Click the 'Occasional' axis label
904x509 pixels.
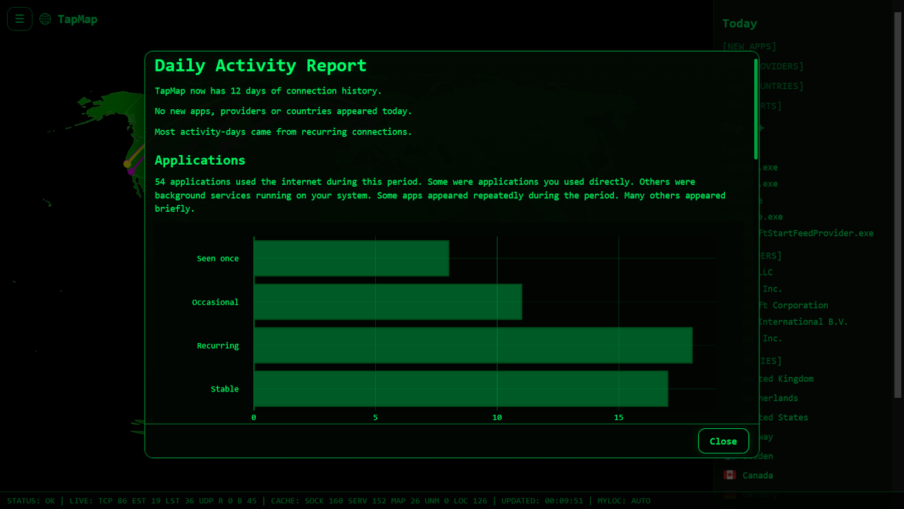pos(215,302)
